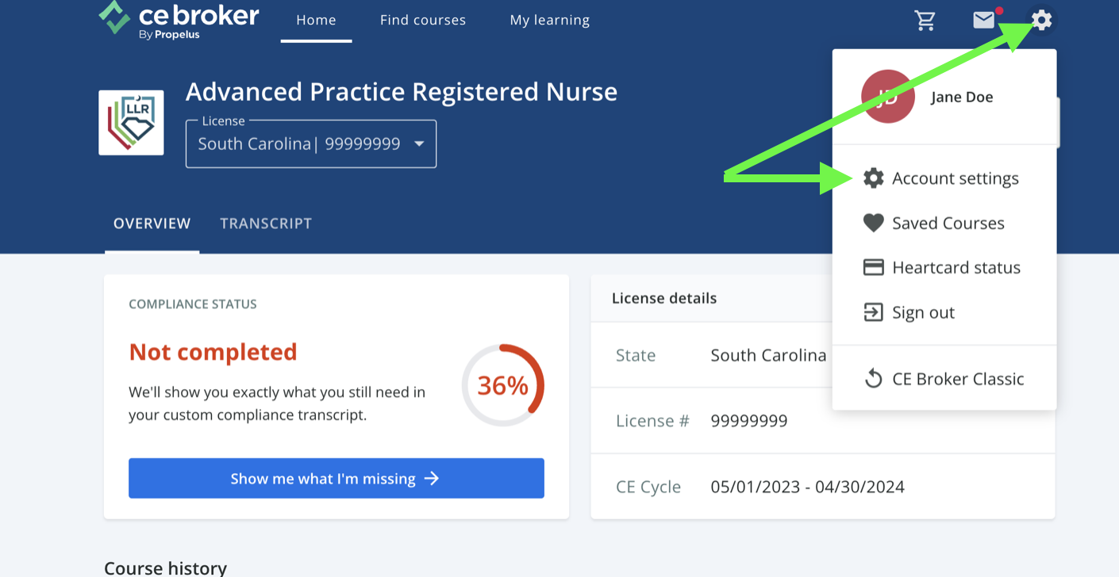This screenshot has height=577, width=1119.
Task: Select the Account settings gear icon
Action: [874, 178]
